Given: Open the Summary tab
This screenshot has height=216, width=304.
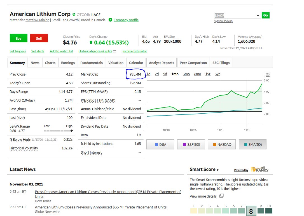Looking at the screenshot, I should coord(17,63).
